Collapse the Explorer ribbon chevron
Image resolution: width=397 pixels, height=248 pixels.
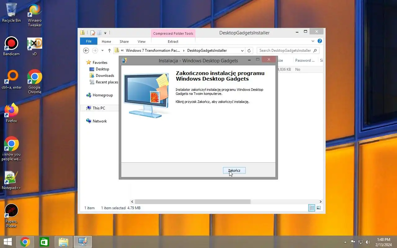[313, 41]
